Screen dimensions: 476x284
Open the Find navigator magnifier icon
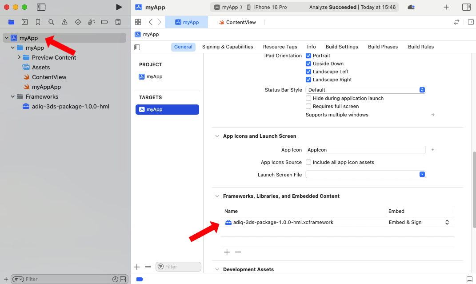51,22
